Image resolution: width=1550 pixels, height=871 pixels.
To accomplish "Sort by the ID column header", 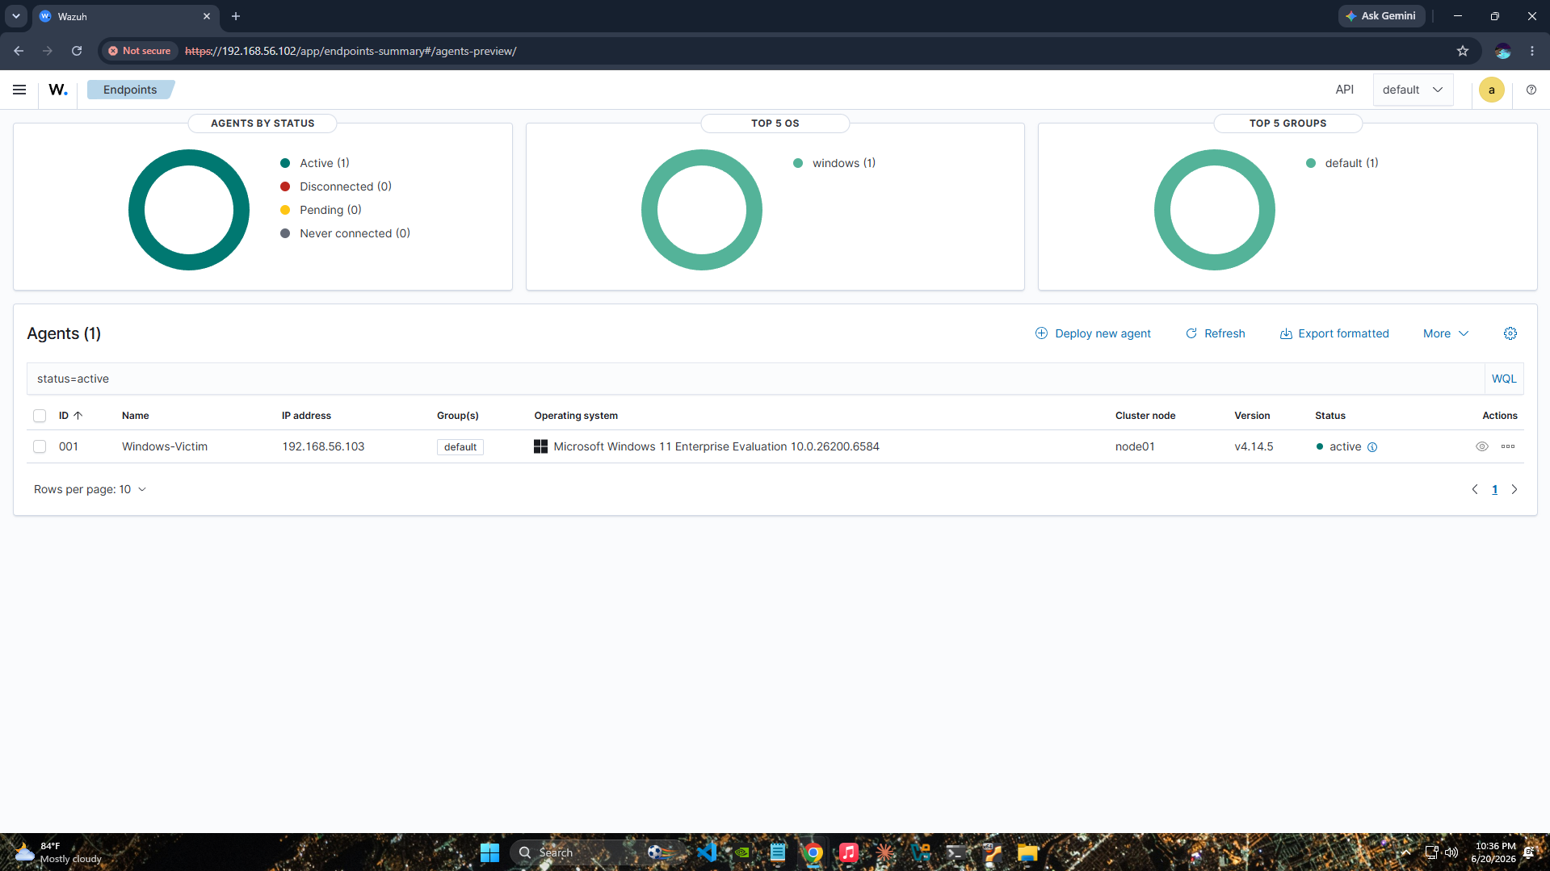I will pyautogui.click(x=70, y=416).
